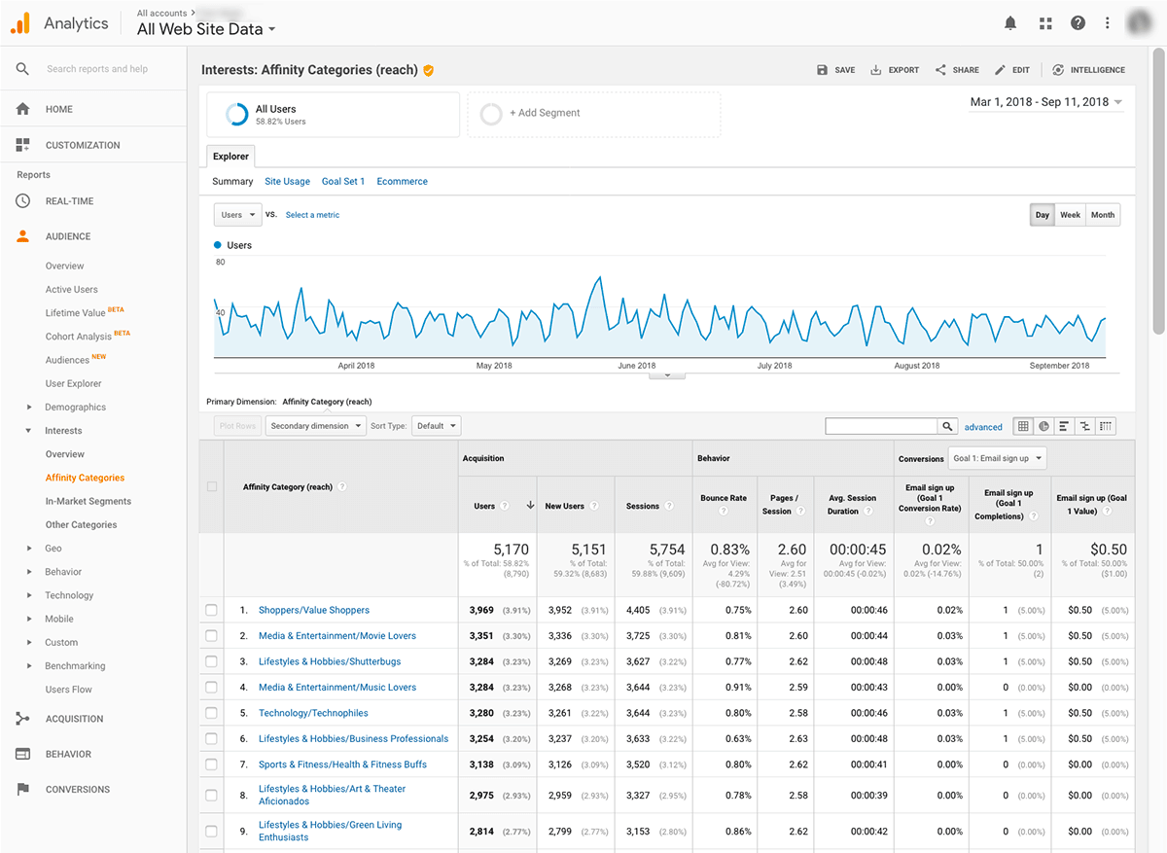This screenshot has width=1167, height=853.
Task: Click the search magnifier in the sidebar
Action: 22,69
